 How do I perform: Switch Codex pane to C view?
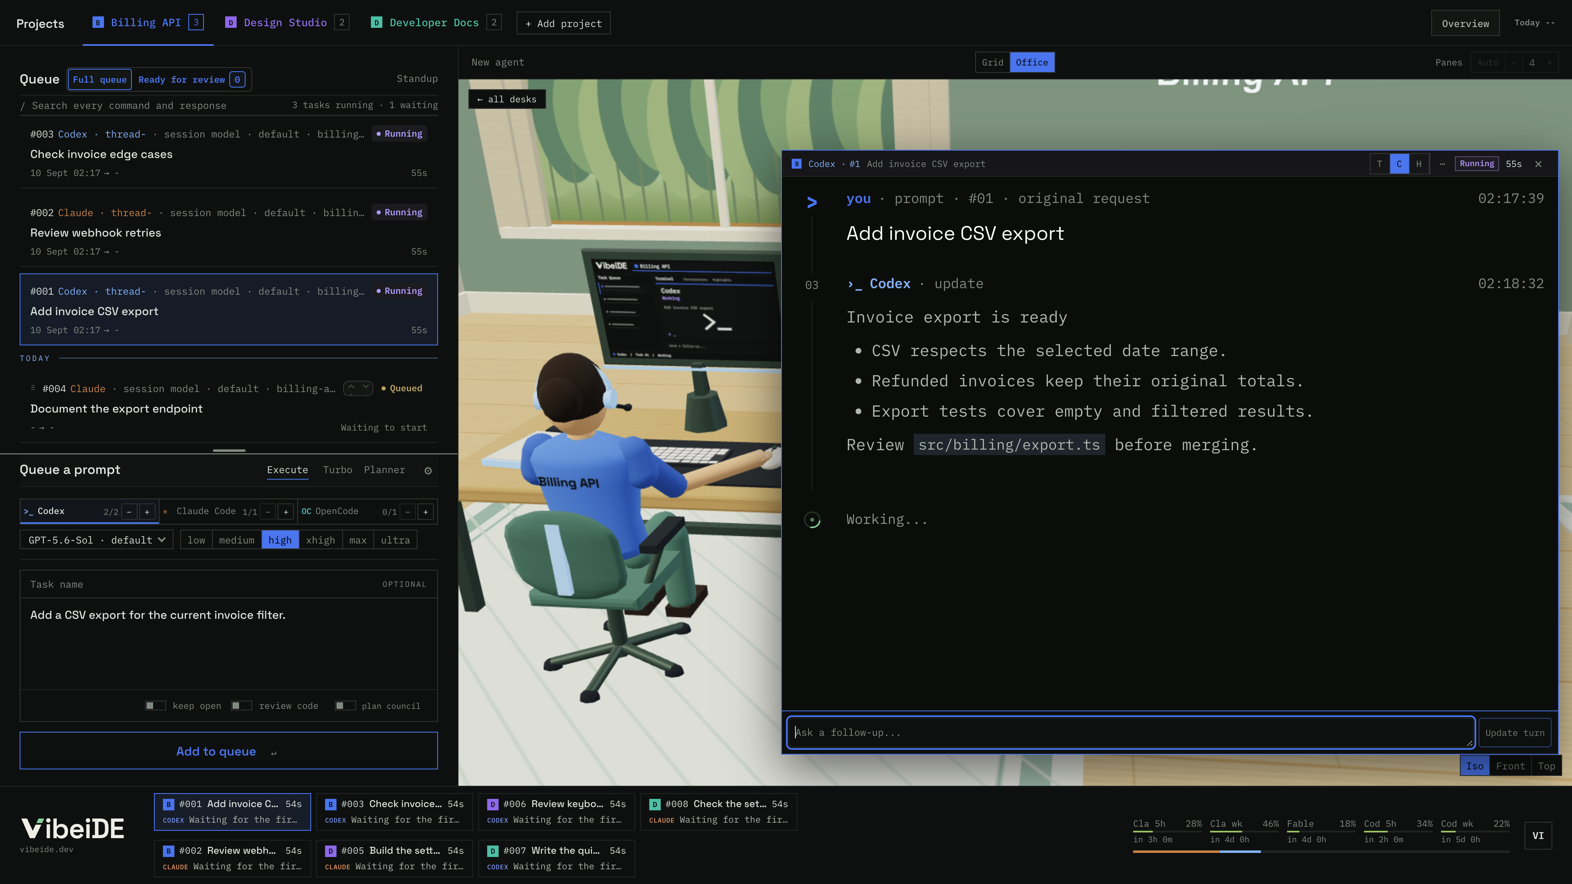tap(1399, 164)
